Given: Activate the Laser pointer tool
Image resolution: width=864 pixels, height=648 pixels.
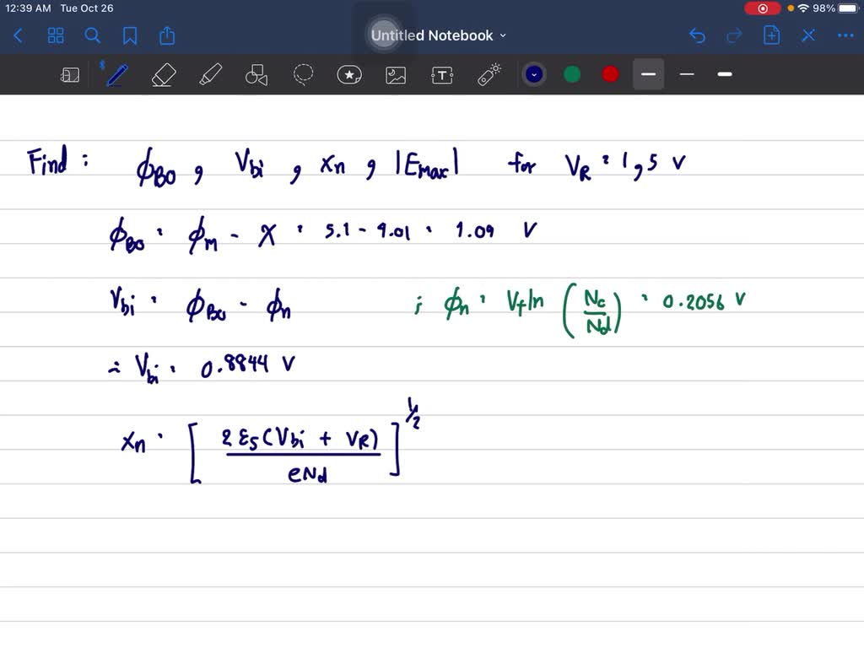Looking at the screenshot, I should (x=489, y=74).
